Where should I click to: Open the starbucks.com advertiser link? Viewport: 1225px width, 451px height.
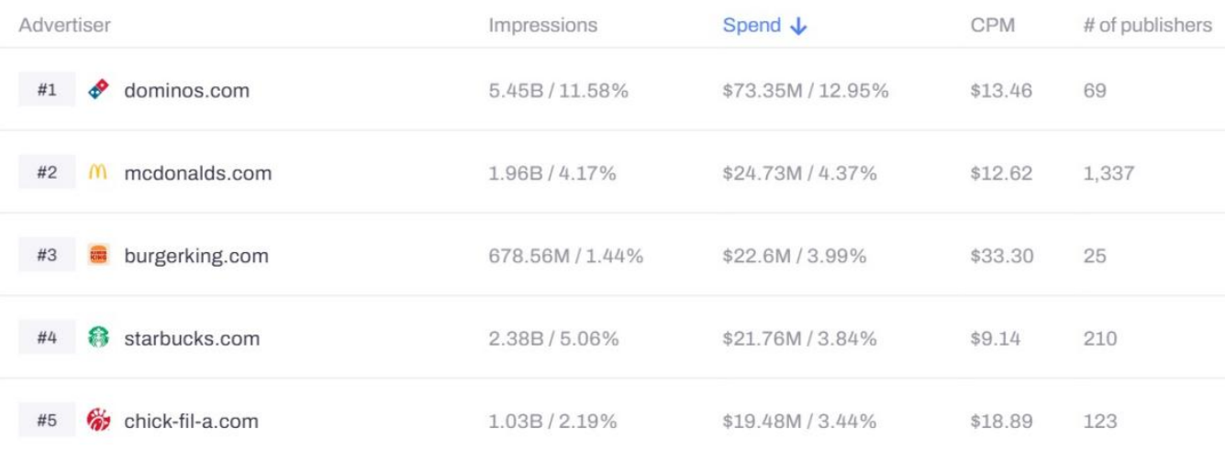pyautogui.click(x=192, y=338)
